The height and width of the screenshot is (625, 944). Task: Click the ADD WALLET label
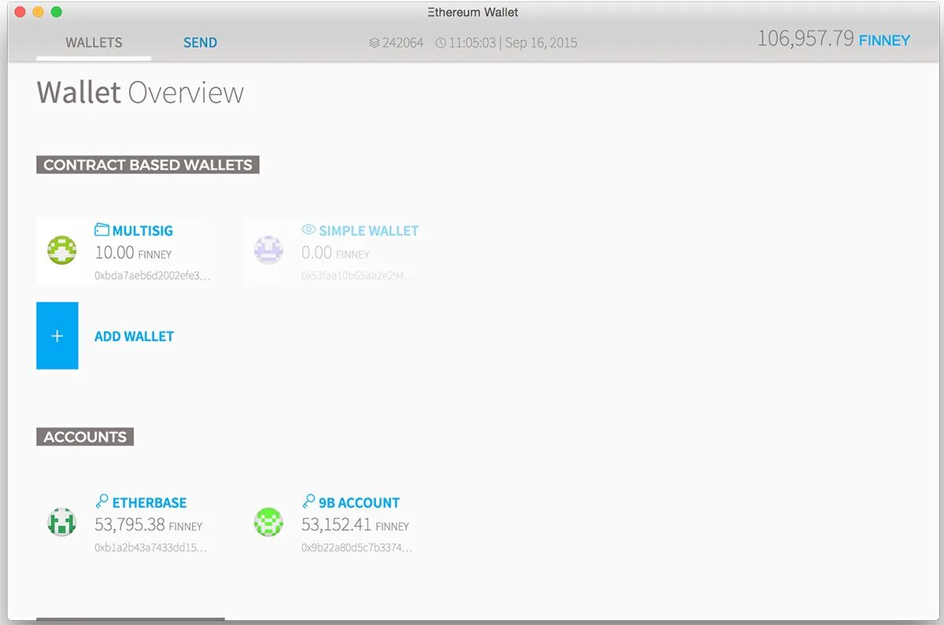tap(134, 336)
